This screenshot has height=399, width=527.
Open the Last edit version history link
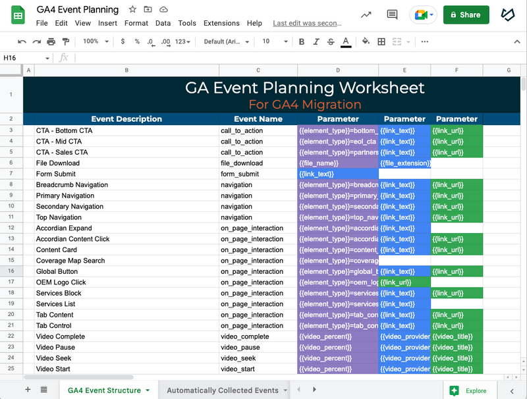pos(307,23)
